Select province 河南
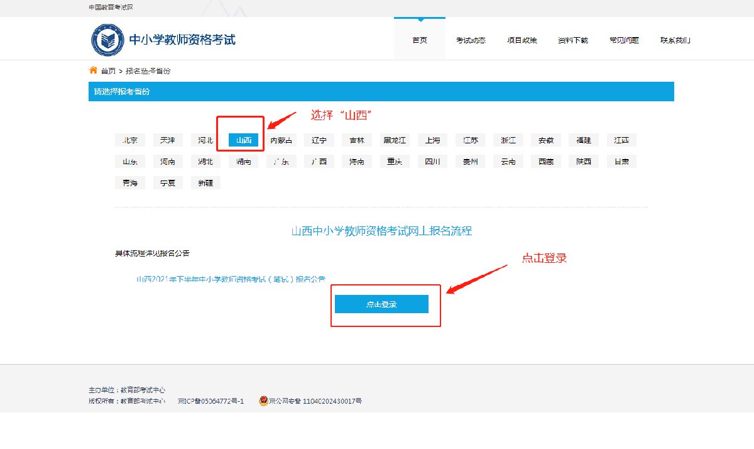The width and height of the screenshot is (754, 449). pyautogui.click(x=168, y=162)
